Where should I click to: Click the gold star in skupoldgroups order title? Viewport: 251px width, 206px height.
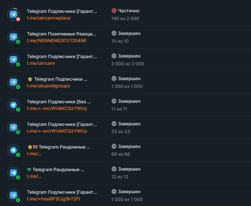30,79
